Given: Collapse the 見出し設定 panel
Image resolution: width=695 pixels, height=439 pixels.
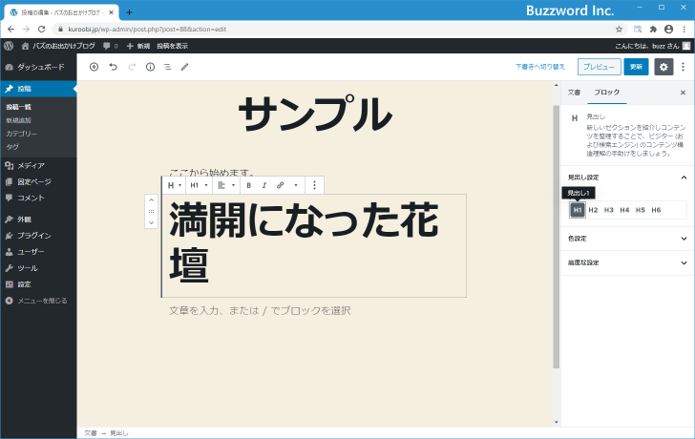Looking at the screenshot, I should point(627,178).
